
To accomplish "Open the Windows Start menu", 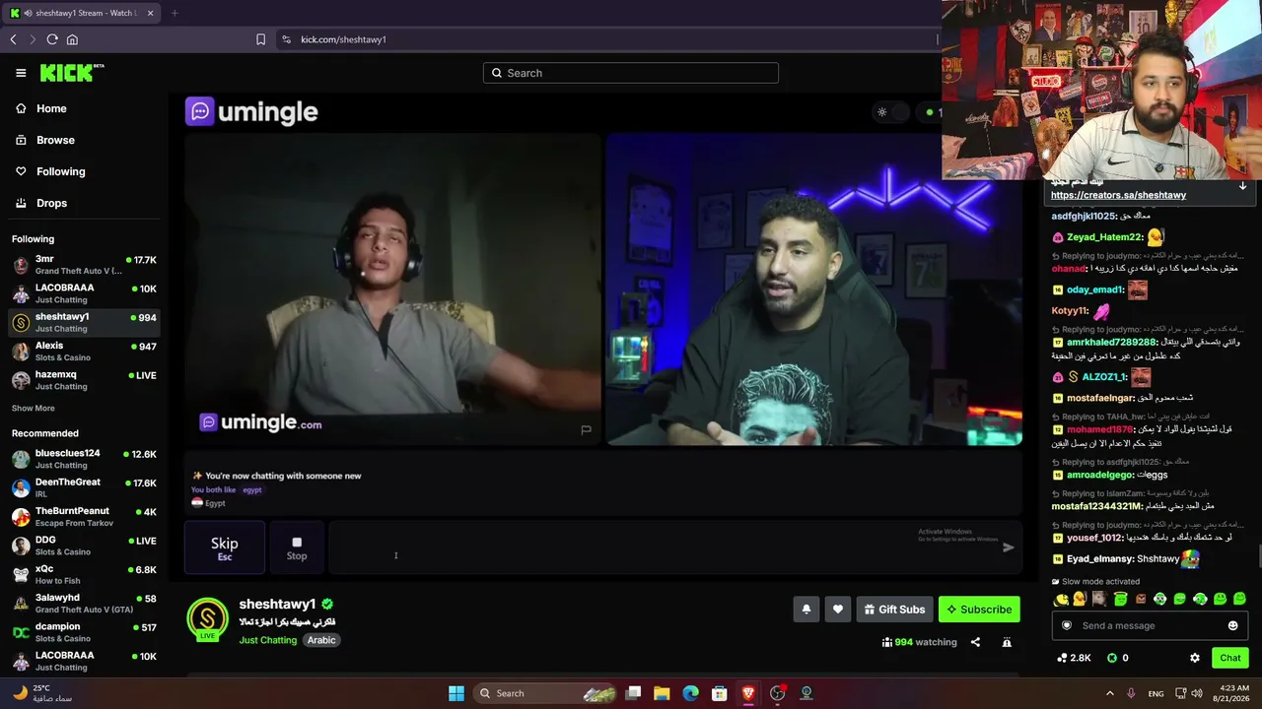I will click(456, 693).
